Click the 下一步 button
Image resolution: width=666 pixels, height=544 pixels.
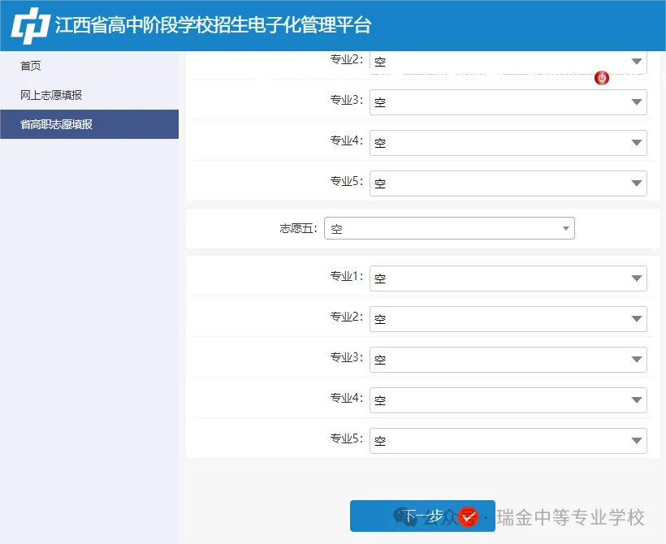422,516
